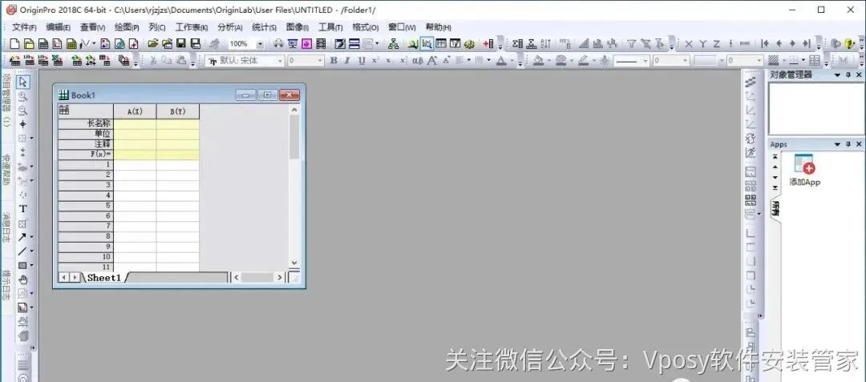Select the Arrow drawing tool
This screenshot has height=382, width=866.
pos(22,237)
